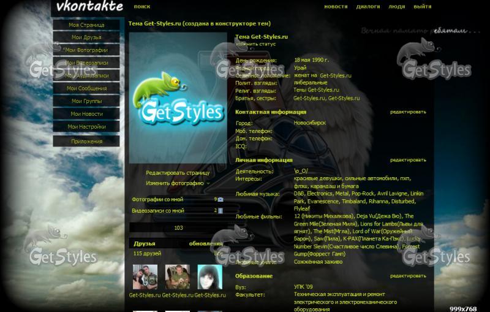This screenshot has height=312, width=490.
Task: Open the dropdown arrow next to Изменить фотографию
Action: (x=208, y=183)
